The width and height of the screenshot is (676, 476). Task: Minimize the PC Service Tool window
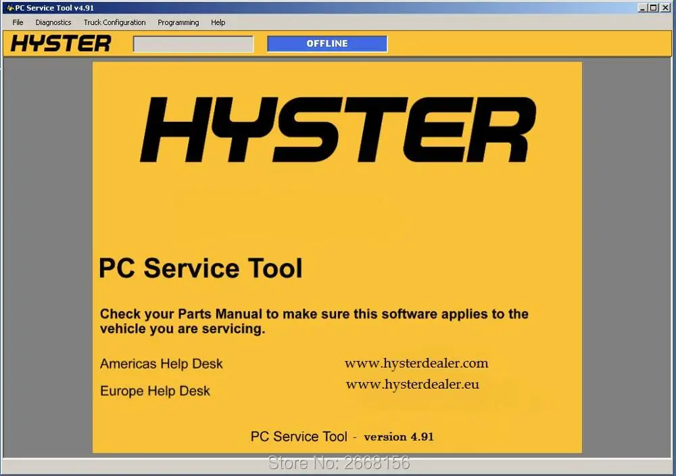(643, 7)
